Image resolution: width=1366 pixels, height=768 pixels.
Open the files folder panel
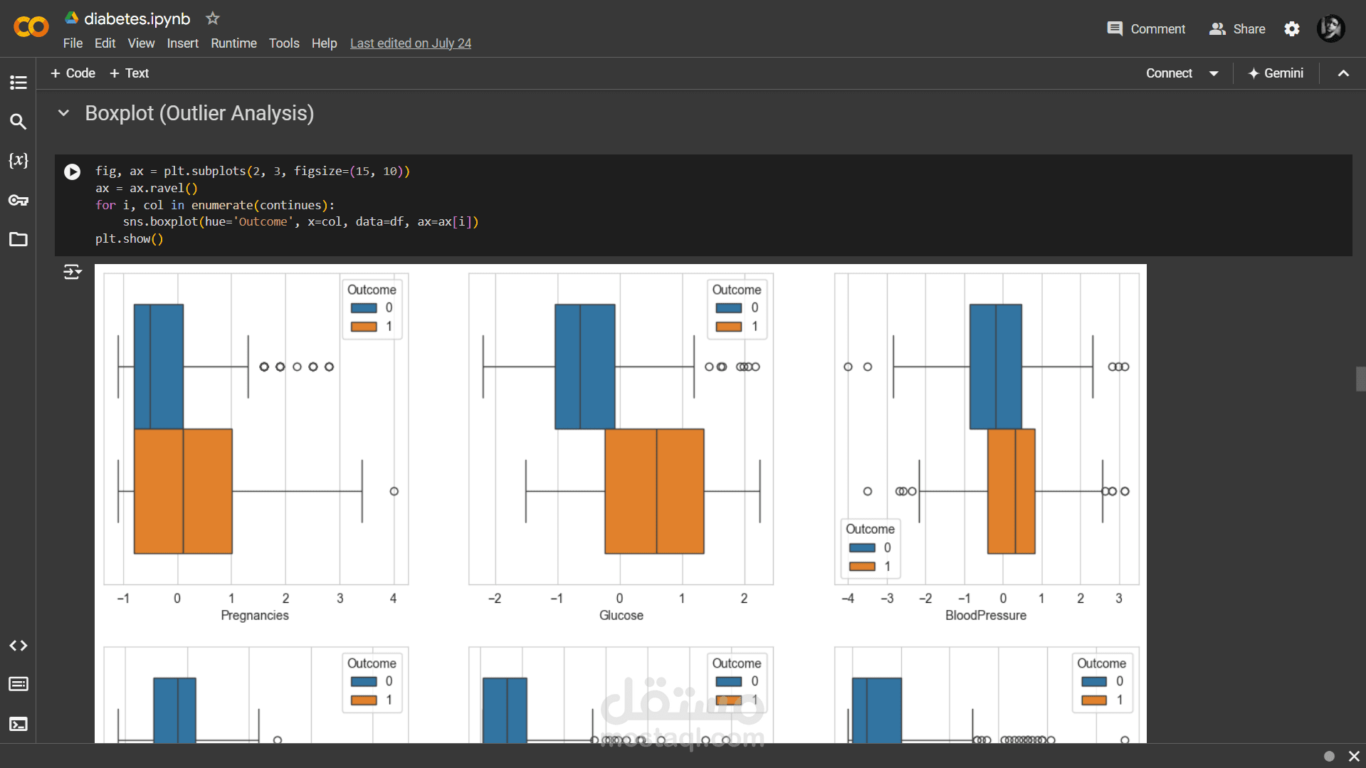(x=19, y=239)
